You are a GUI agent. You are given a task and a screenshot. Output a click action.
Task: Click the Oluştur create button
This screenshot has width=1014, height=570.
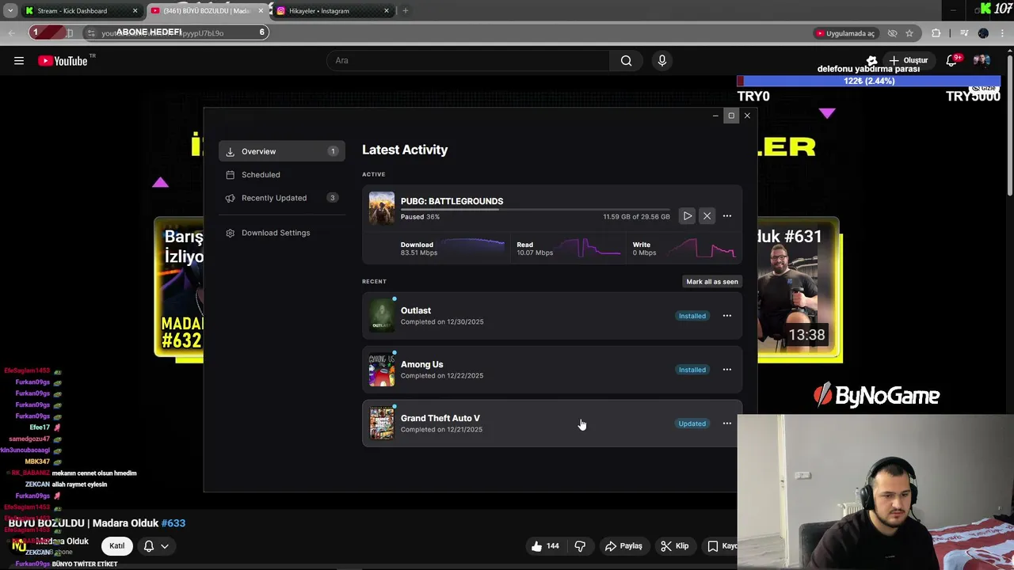[x=909, y=61]
